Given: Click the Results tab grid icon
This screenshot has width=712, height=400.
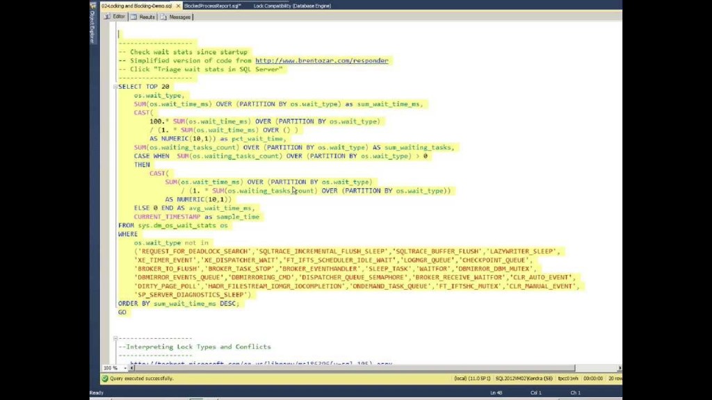Looking at the screenshot, I should point(134,17).
